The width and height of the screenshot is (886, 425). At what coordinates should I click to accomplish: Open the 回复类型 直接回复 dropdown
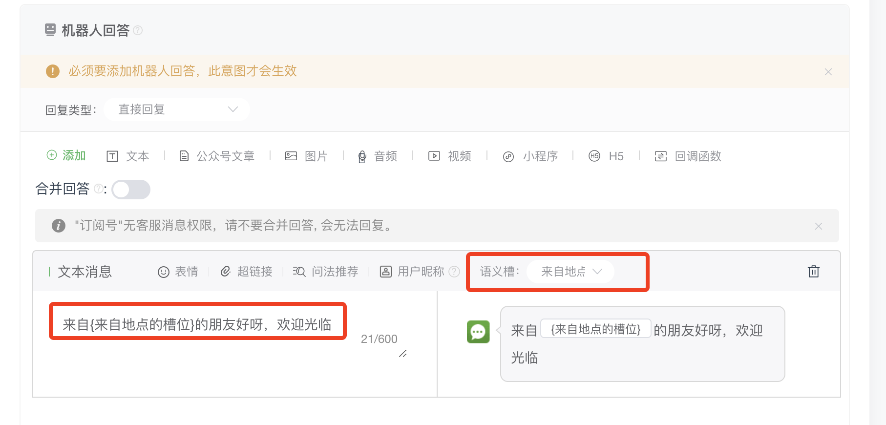click(177, 109)
